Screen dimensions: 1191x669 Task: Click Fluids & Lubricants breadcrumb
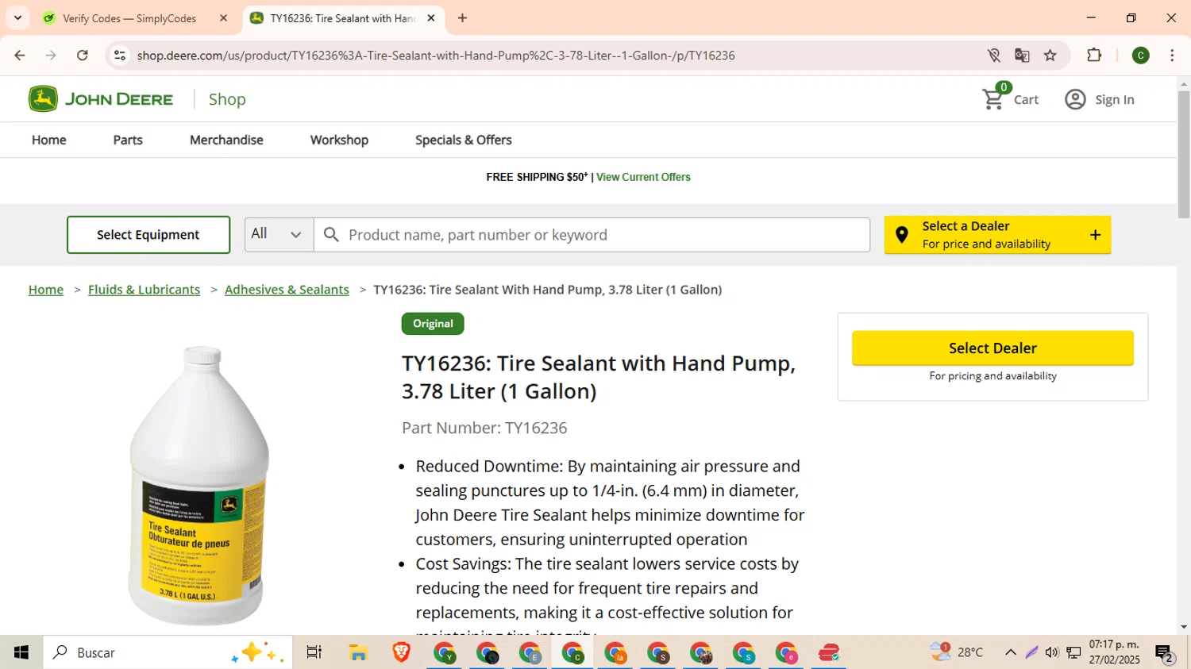(144, 290)
